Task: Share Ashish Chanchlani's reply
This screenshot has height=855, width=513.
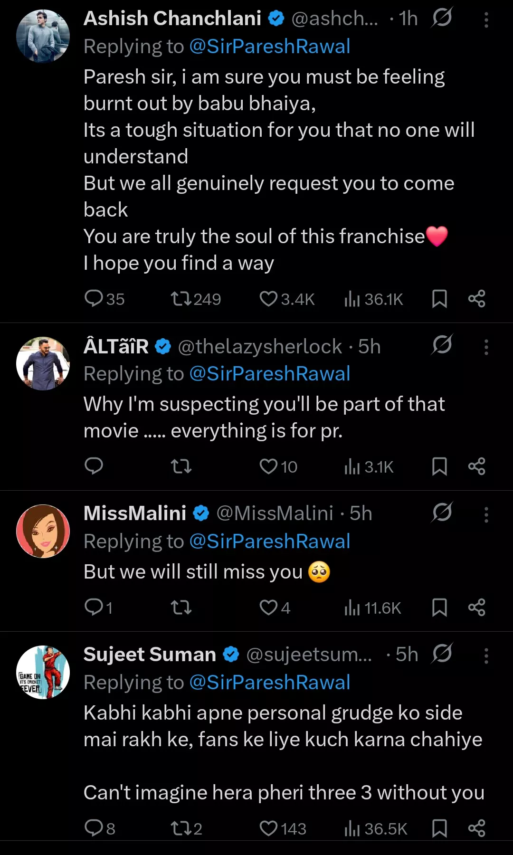Action: (x=476, y=299)
